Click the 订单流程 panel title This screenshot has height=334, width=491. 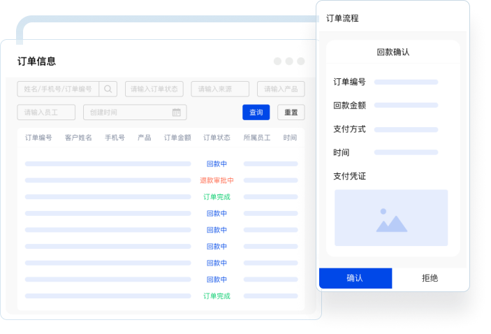click(x=342, y=18)
